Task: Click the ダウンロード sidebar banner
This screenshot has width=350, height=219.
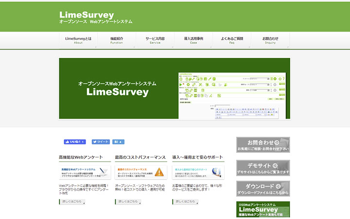Action: coord(263,189)
